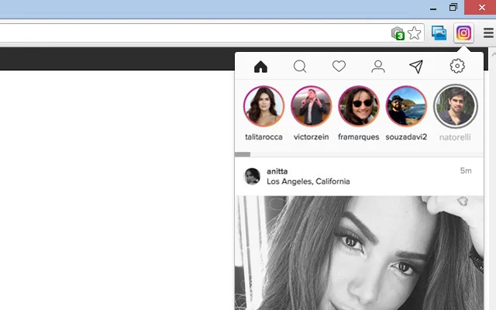Viewport: 496px width, 310px height.
Task: Open Los Angeles, California location link
Action: (308, 181)
